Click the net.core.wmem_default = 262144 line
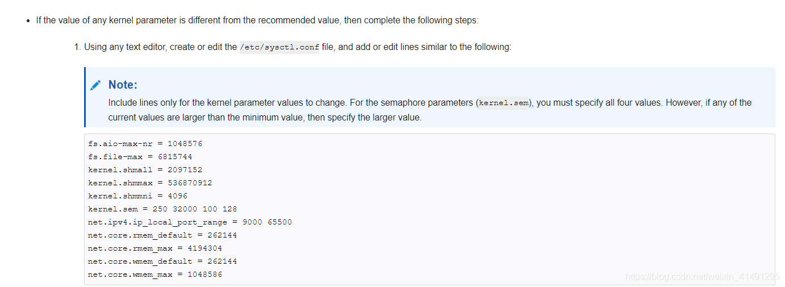 click(162, 261)
